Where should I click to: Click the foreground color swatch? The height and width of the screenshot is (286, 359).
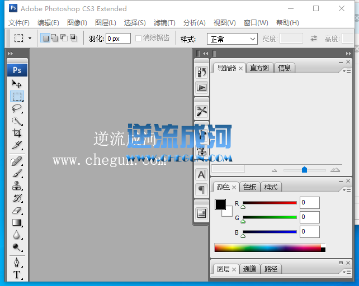pyautogui.click(x=220, y=204)
